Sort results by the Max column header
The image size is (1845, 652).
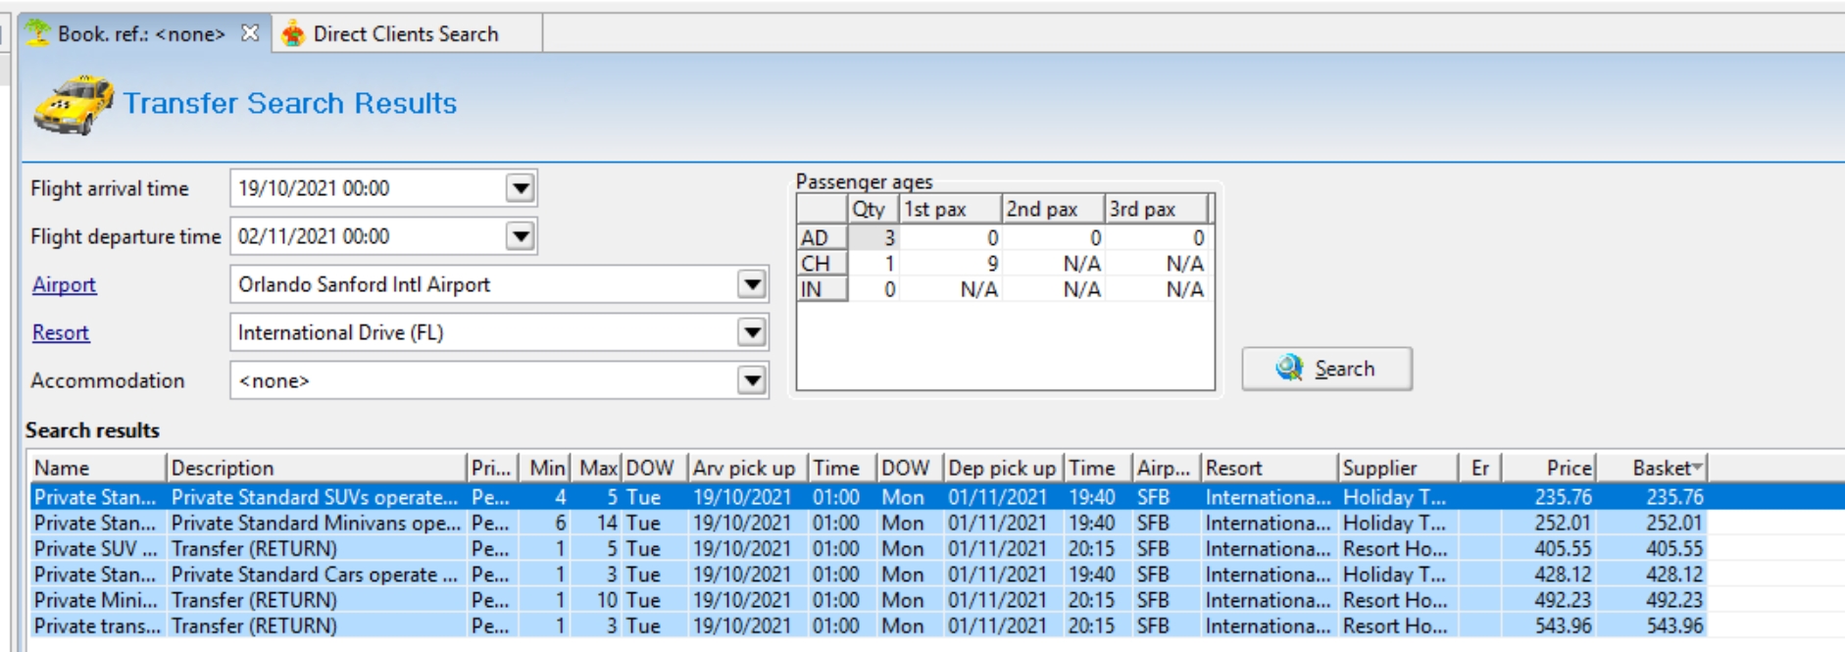pyautogui.click(x=597, y=468)
